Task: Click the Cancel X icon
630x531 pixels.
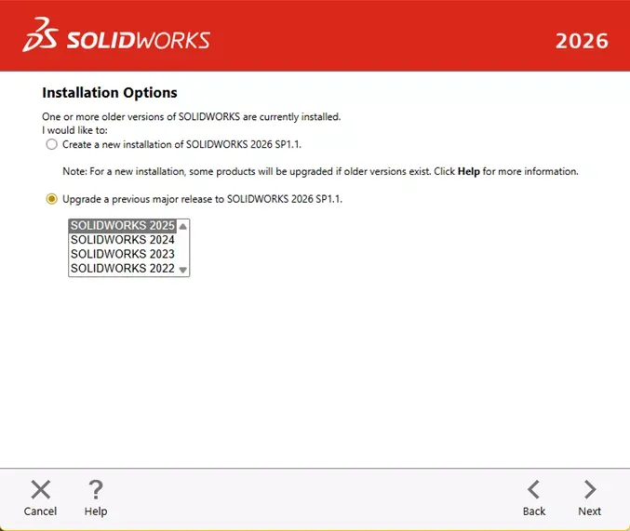Action: [x=41, y=490]
